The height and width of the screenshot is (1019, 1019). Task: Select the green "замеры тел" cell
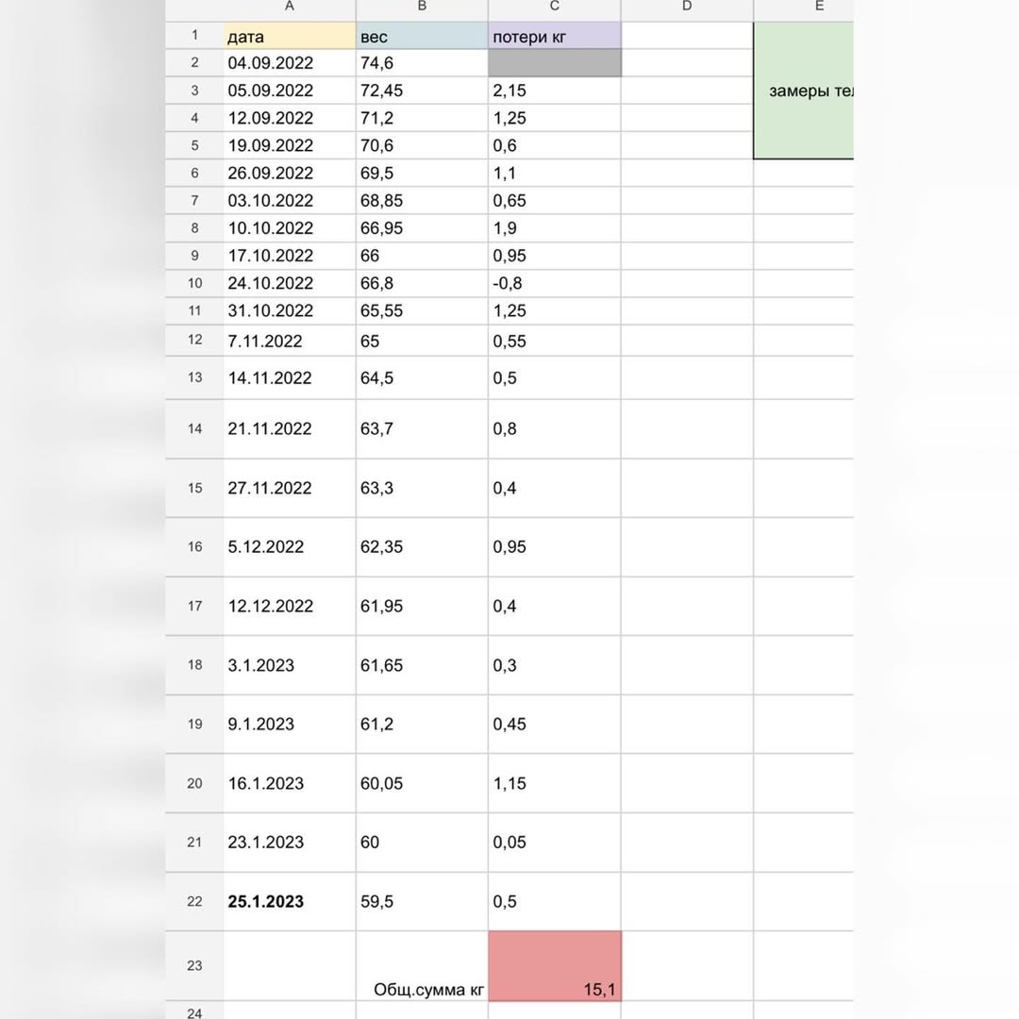pyautogui.click(x=804, y=92)
